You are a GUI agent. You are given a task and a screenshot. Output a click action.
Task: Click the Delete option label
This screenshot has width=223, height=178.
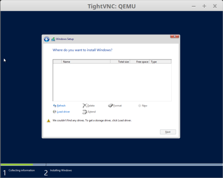pyautogui.click(x=91, y=105)
